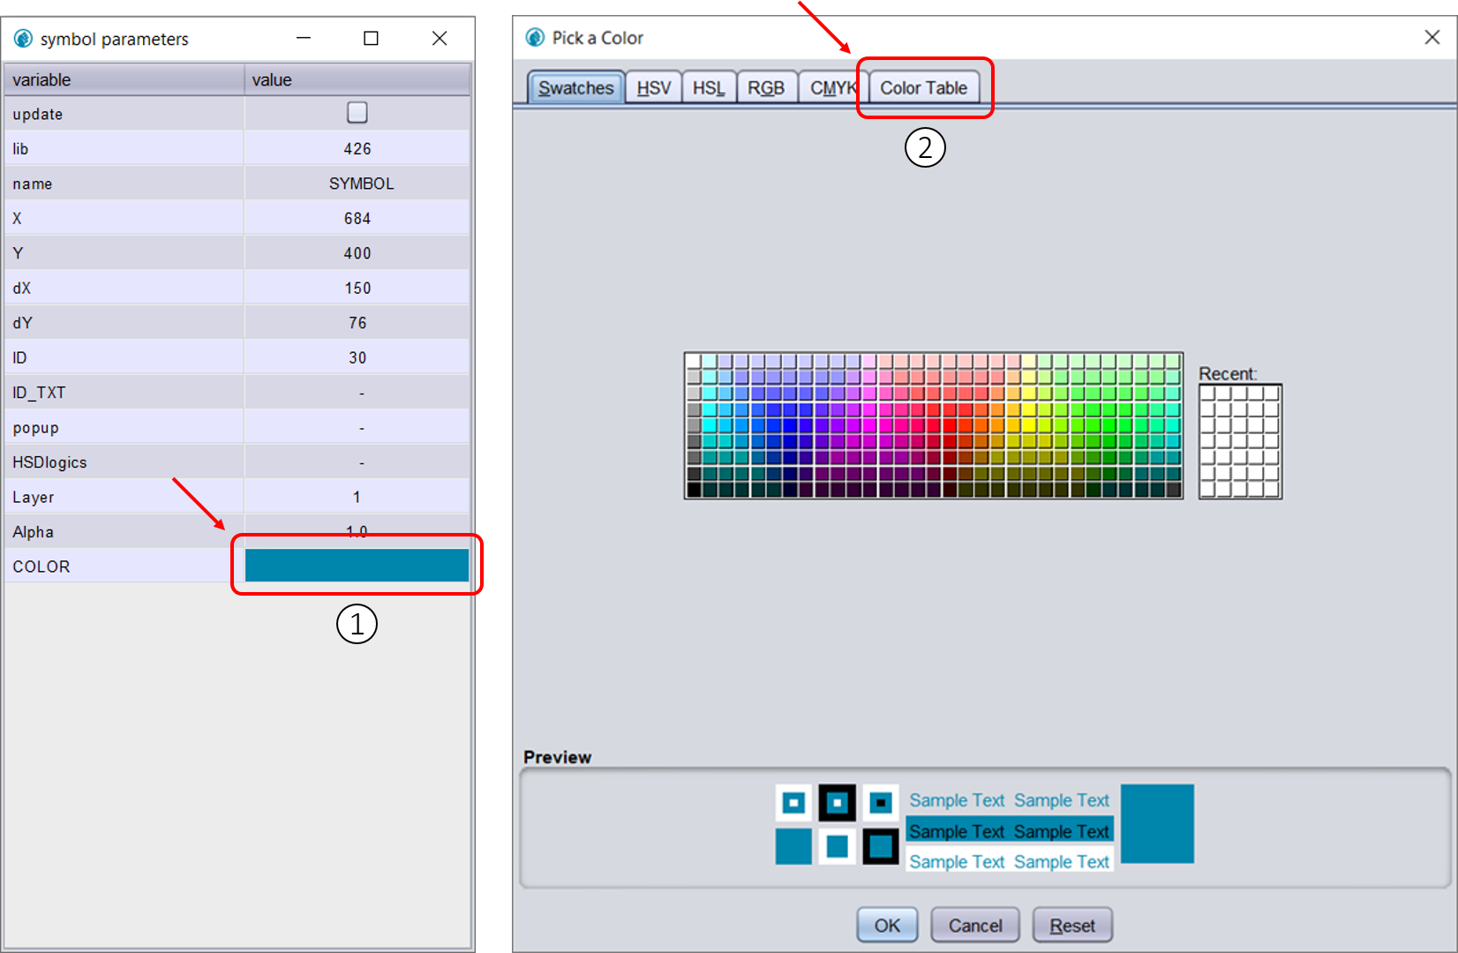Open the COLOR value swatch

357,565
